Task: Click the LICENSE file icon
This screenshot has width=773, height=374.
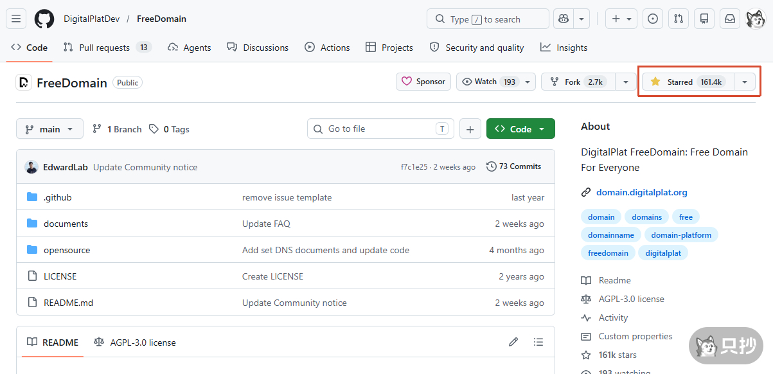Action: pos(32,276)
